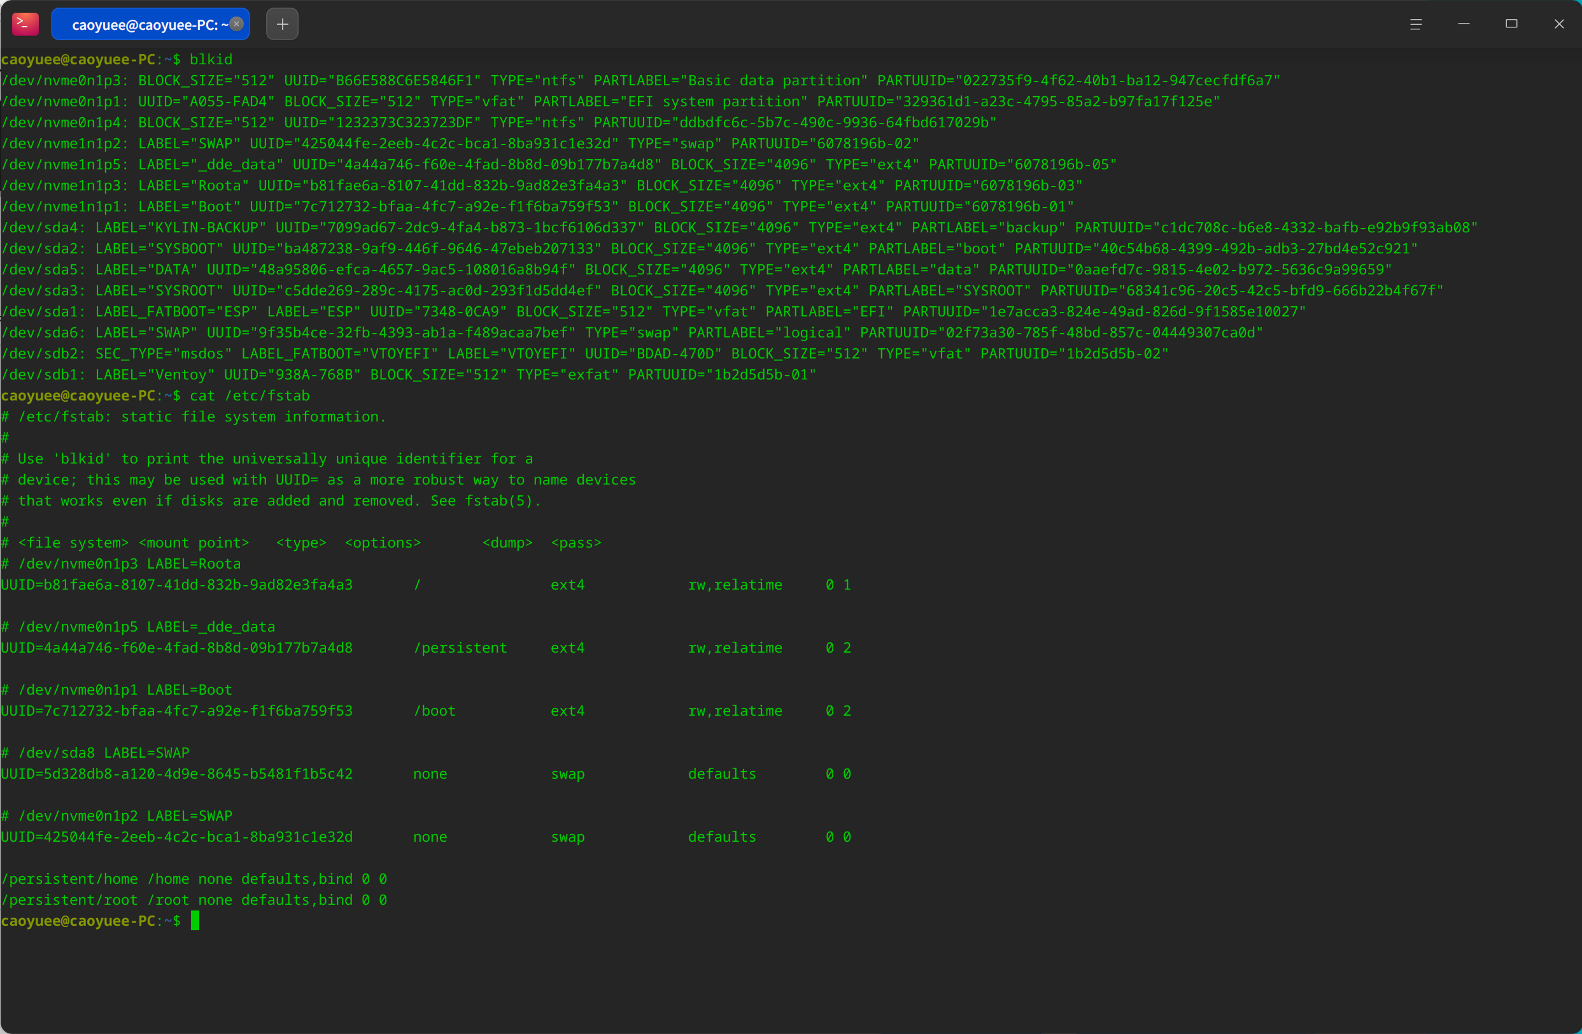Click the '# /dev/sda8 LABEL=SWAP' comment
1582x1034 pixels.
point(95,753)
